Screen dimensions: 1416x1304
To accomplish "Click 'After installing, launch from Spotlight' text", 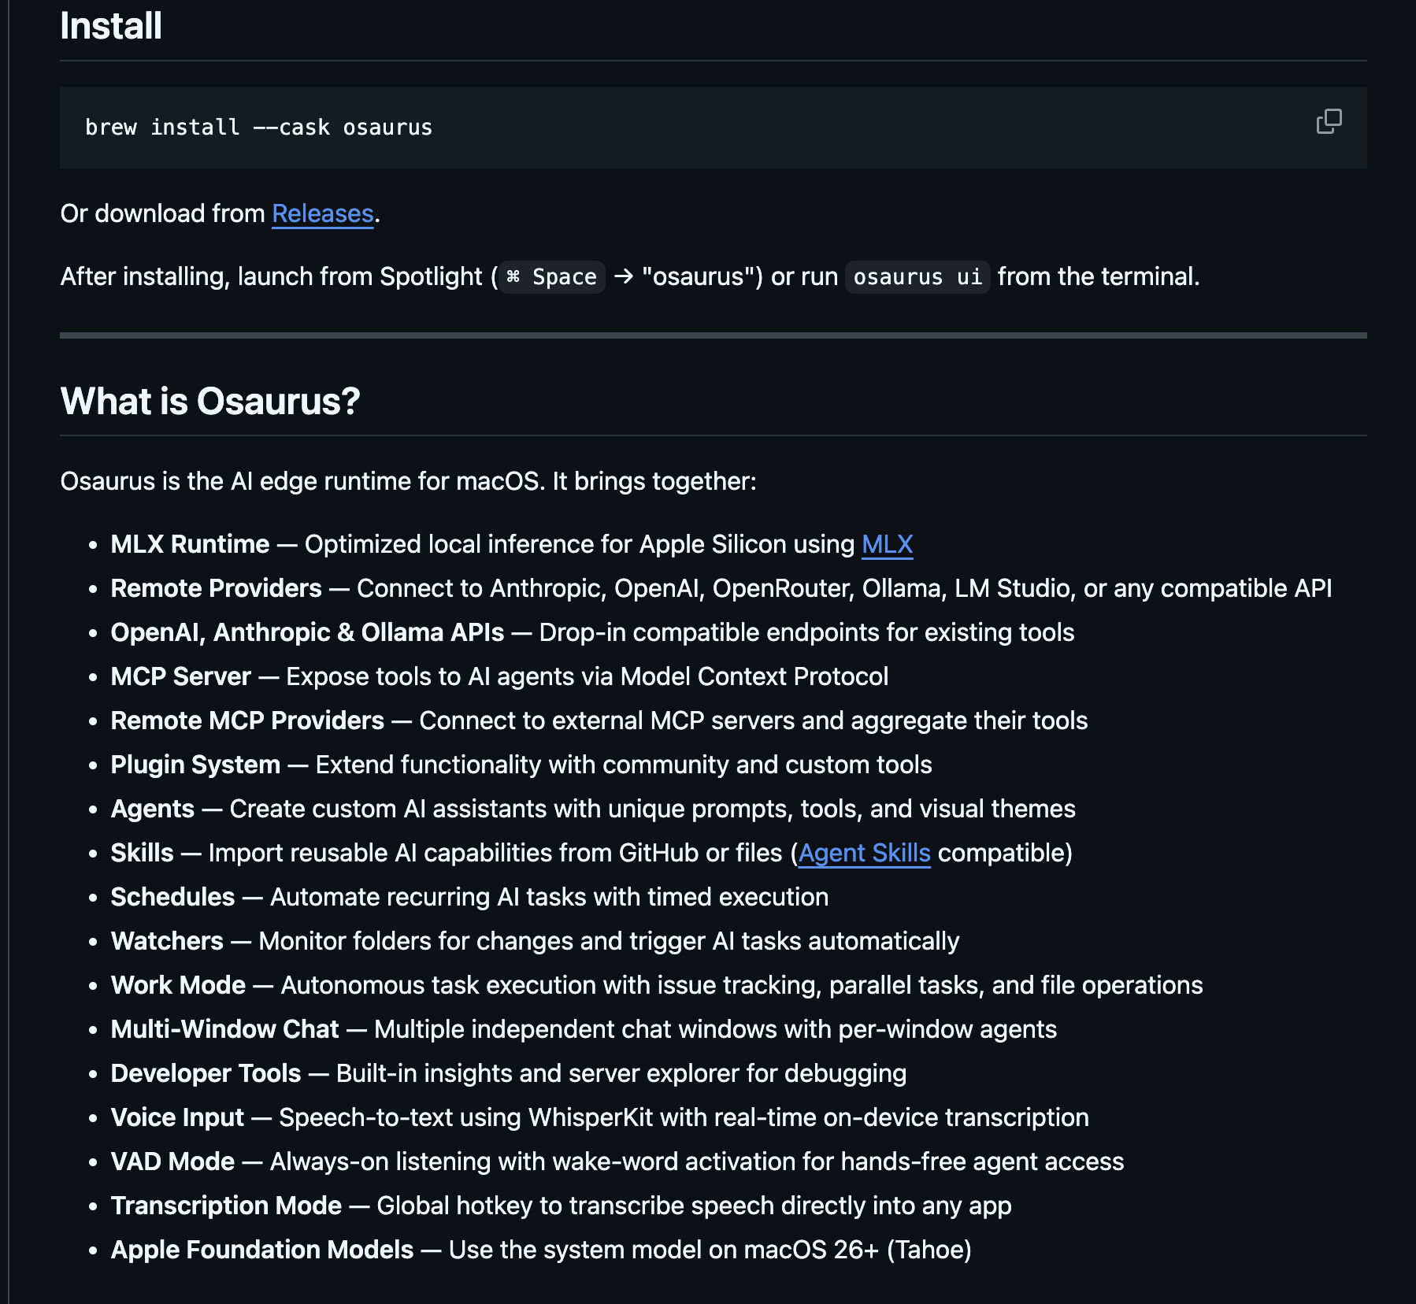I will [272, 276].
